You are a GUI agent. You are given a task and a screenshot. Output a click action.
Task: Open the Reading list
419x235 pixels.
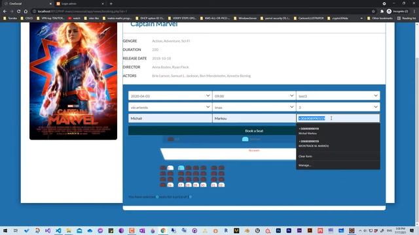click(407, 18)
